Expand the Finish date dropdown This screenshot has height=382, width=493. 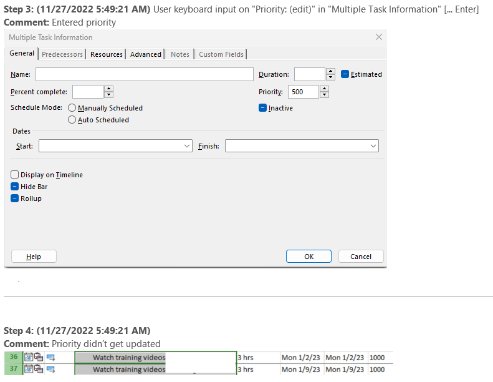(x=373, y=146)
